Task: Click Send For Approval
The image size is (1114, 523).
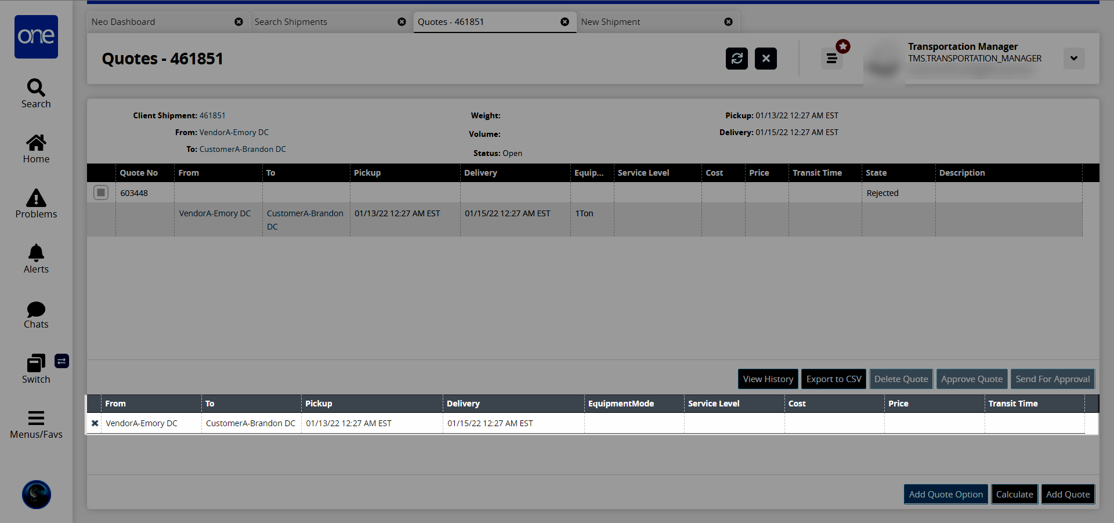Action: click(x=1052, y=379)
